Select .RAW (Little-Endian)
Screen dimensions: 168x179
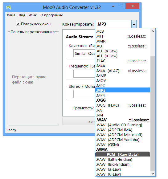[123, 160]
